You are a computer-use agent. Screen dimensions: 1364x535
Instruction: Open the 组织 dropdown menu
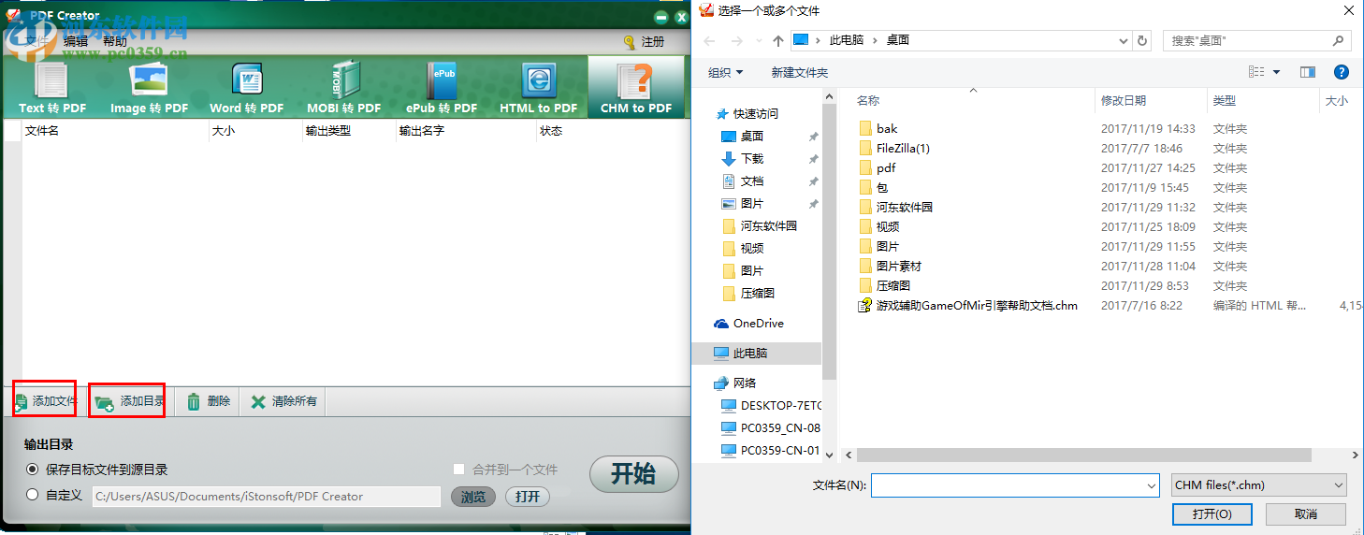point(726,72)
